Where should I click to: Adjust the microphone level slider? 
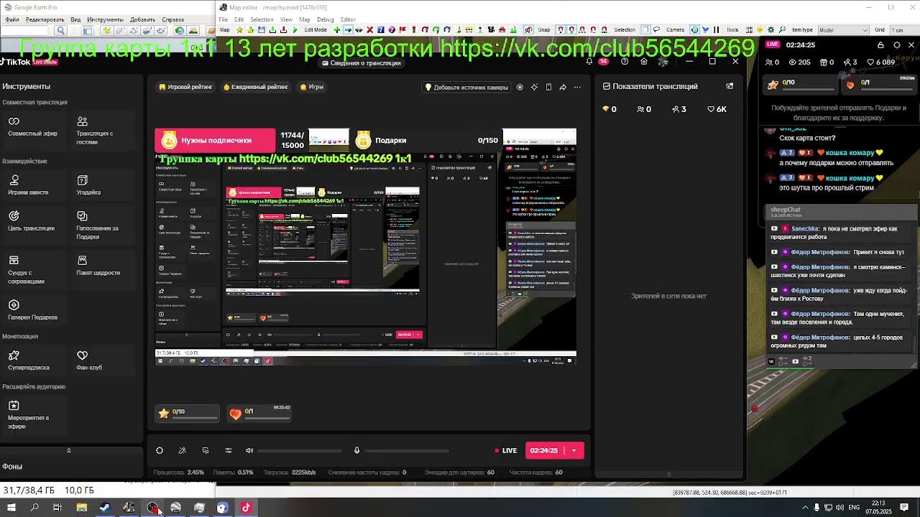[x=407, y=450]
